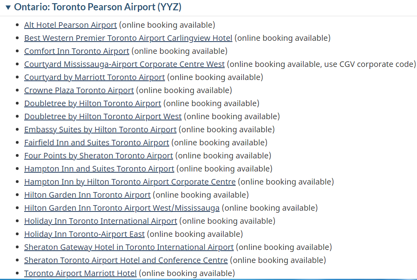Click the Hilton Garden Inn Toronto Airport link
Screen dimensions: 417x280
(x=87, y=194)
